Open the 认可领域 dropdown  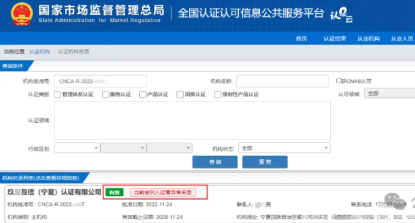click(390, 94)
